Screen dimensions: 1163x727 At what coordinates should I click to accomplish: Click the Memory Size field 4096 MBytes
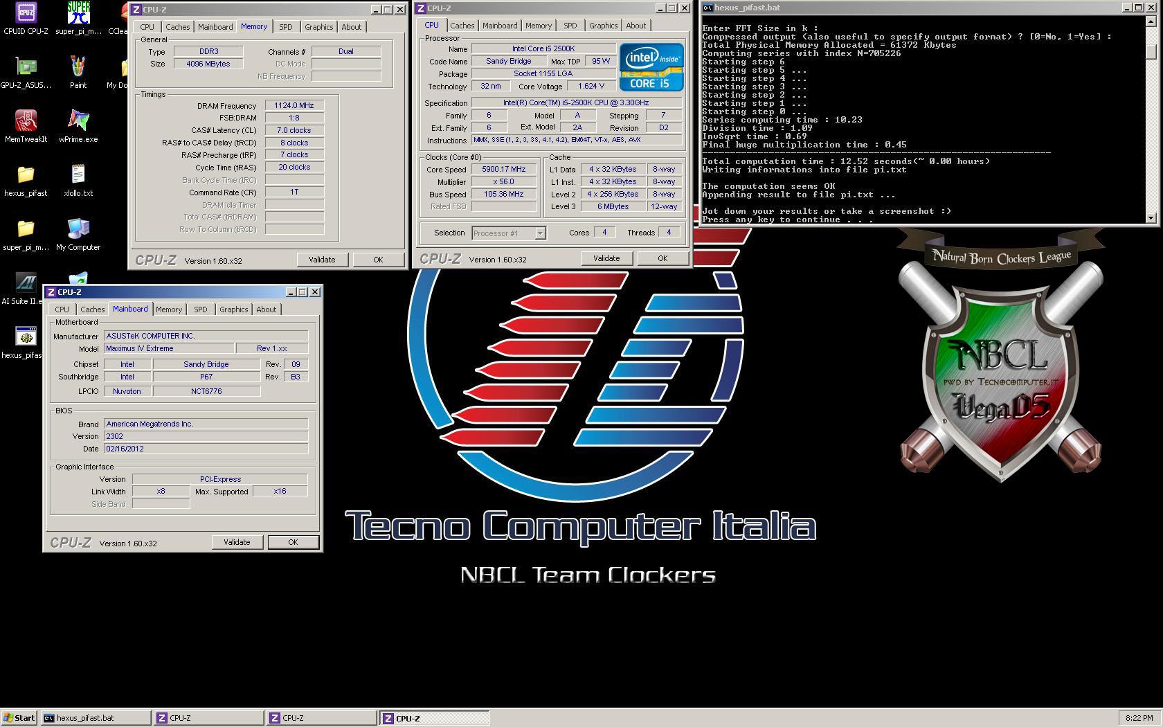(208, 64)
